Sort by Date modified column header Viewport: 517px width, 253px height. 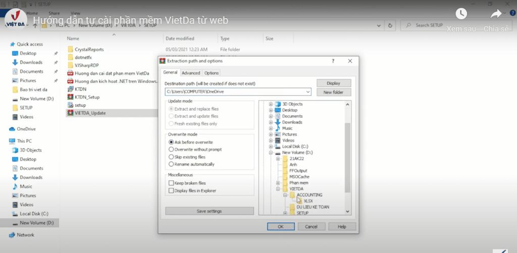coord(180,38)
